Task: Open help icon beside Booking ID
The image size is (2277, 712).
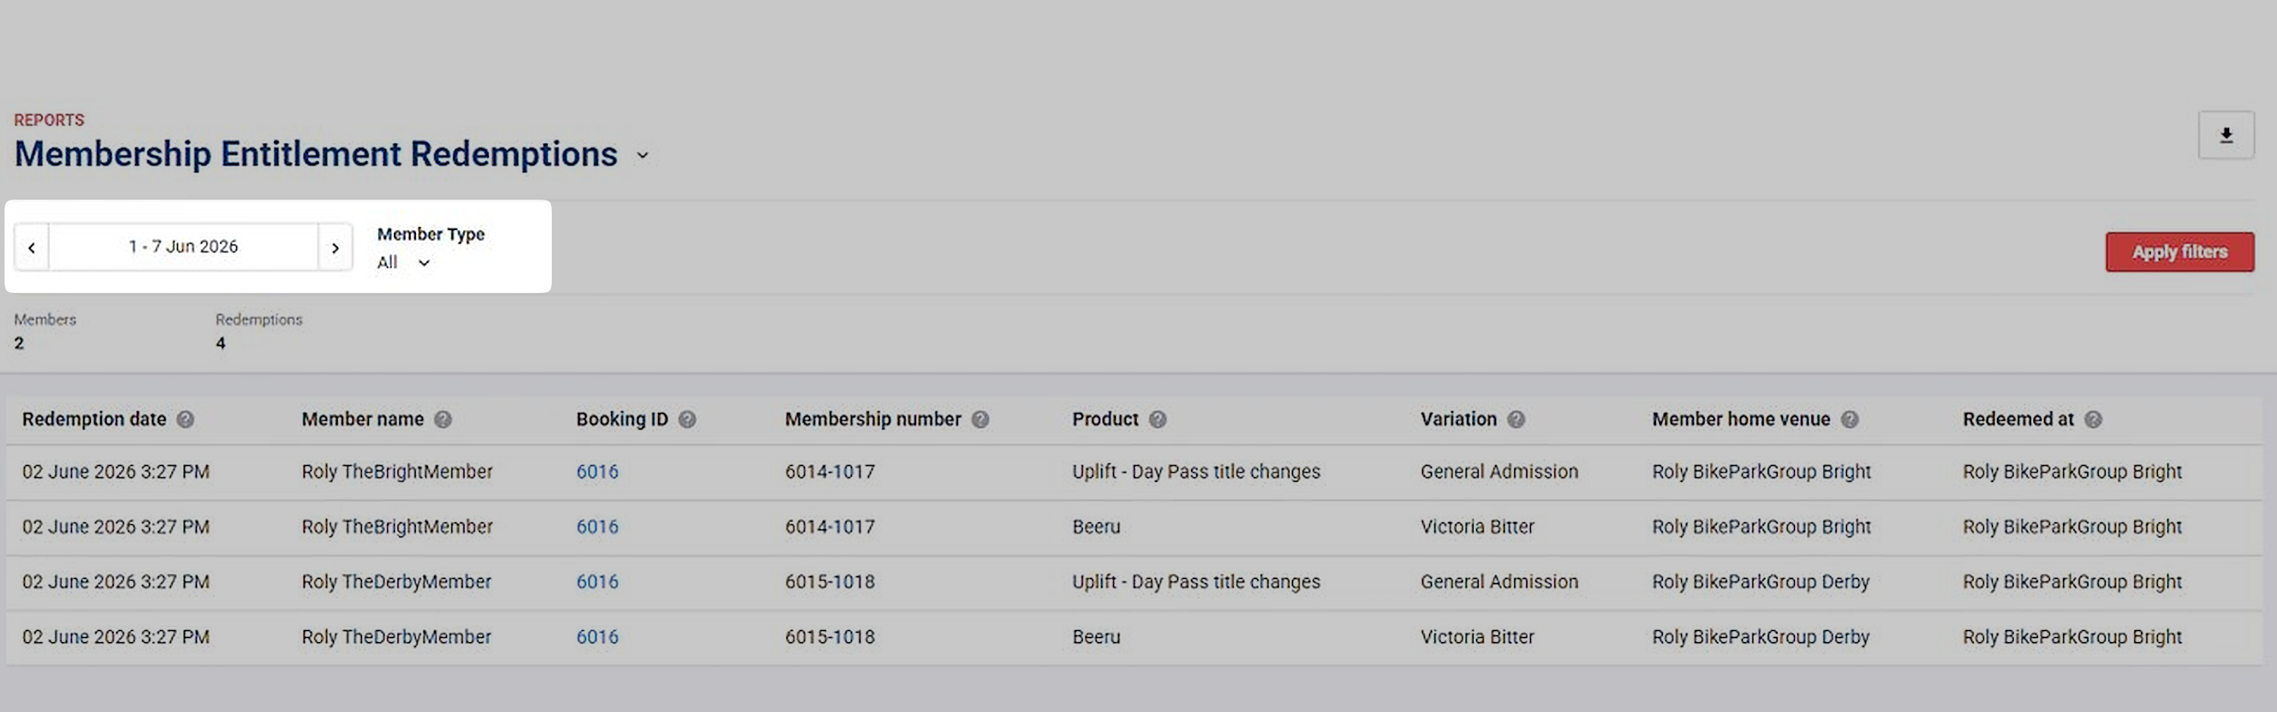Action: pyautogui.click(x=687, y=419)
